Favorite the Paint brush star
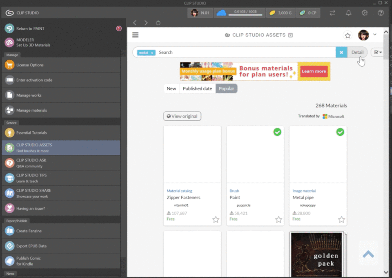The width and height of the screenshot is (392, 278). click(278, 220)
